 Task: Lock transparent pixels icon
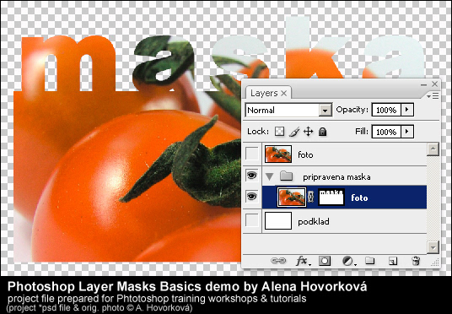pyautogui.click(x=279, y=132)
